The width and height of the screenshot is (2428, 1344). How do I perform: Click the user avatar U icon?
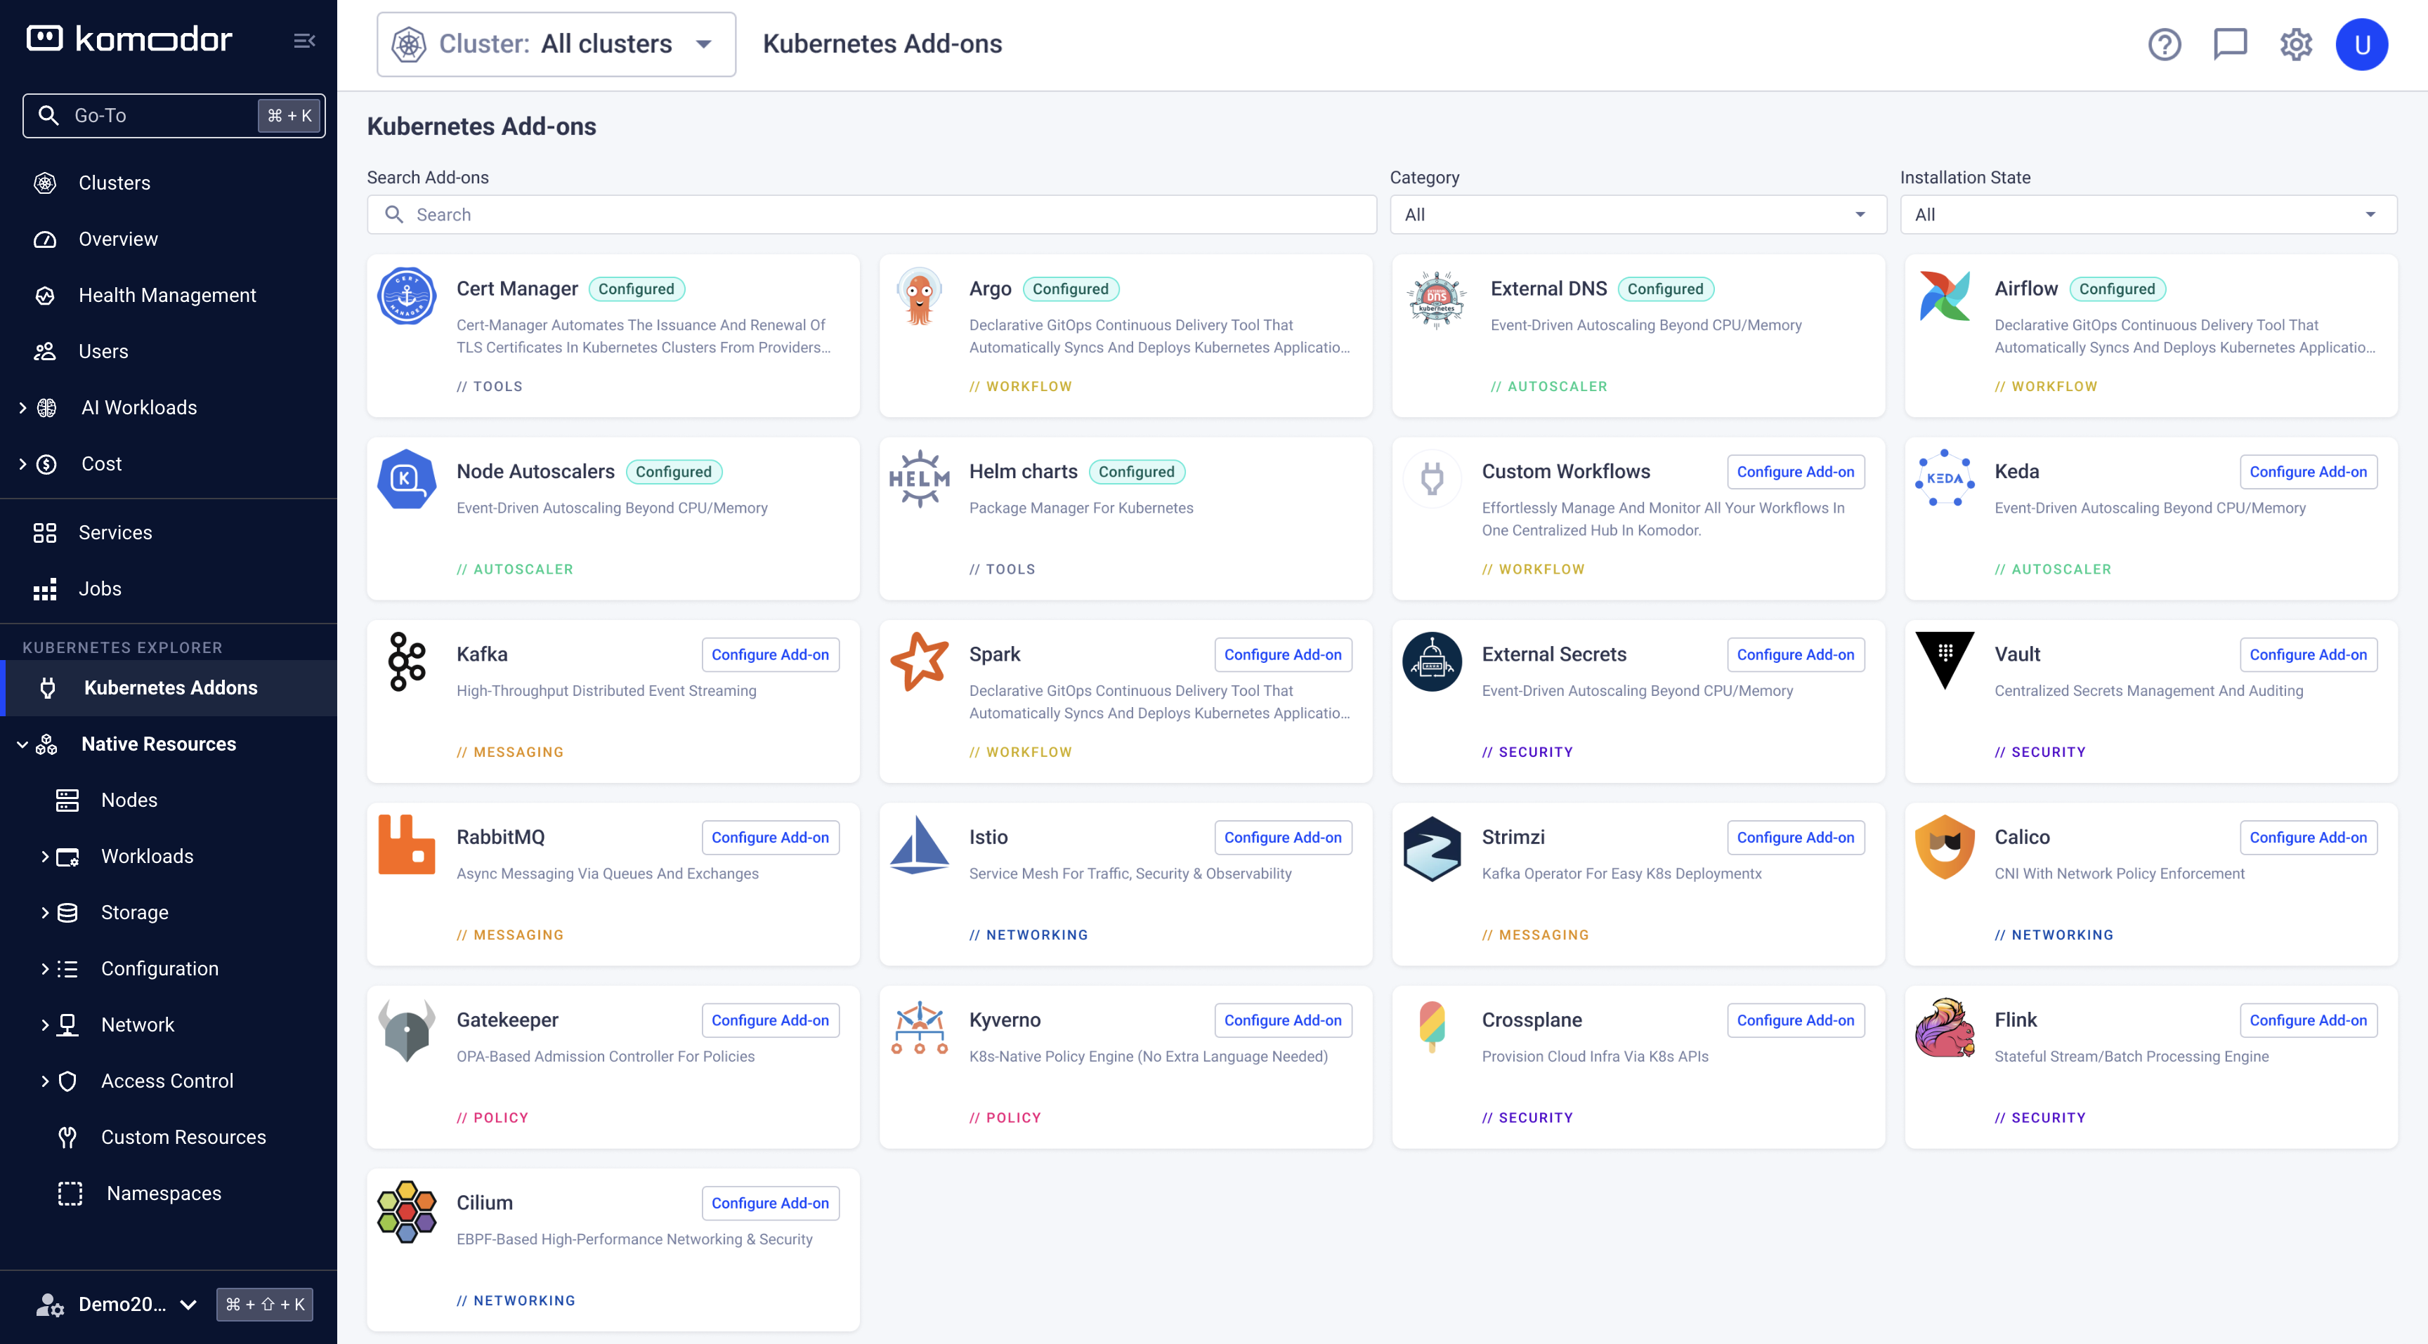pyautogui.click(x=2361, y=44)
